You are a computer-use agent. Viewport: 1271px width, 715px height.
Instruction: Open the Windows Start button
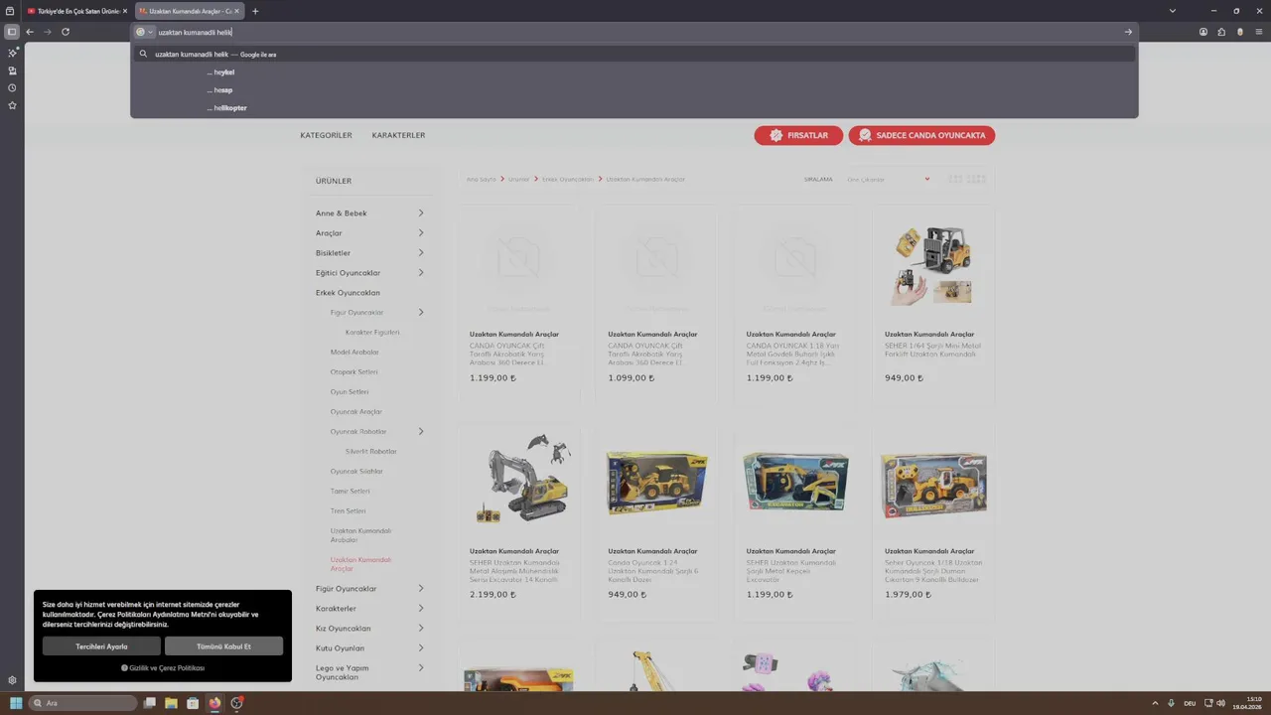pyautogui.click(x=16, y=703)
